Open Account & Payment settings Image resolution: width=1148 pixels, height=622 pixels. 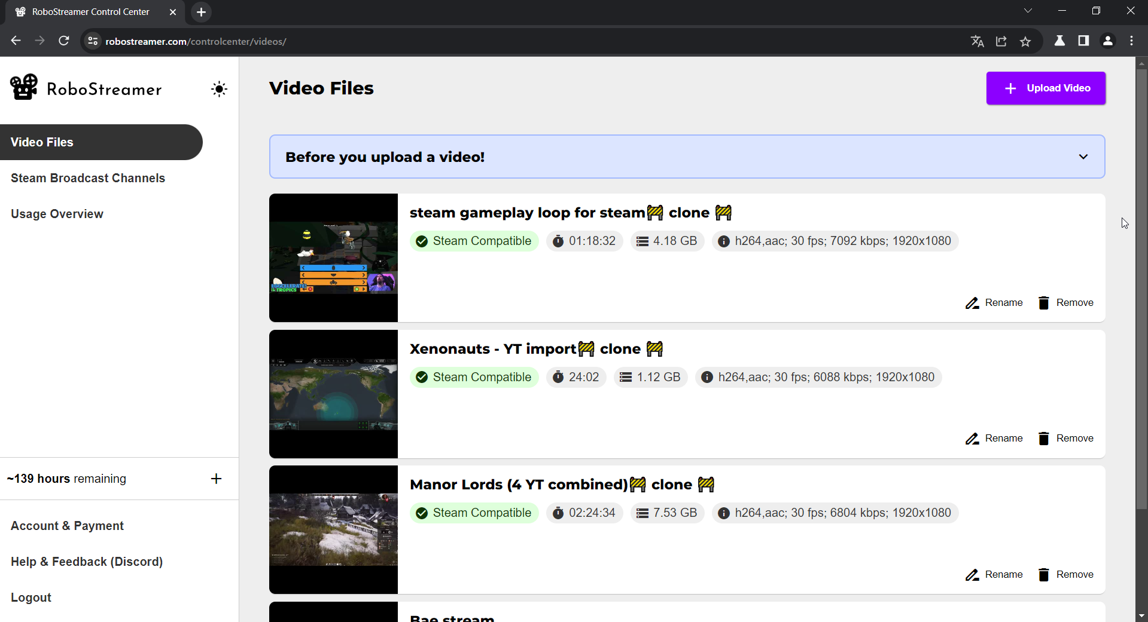pos(67,526)
